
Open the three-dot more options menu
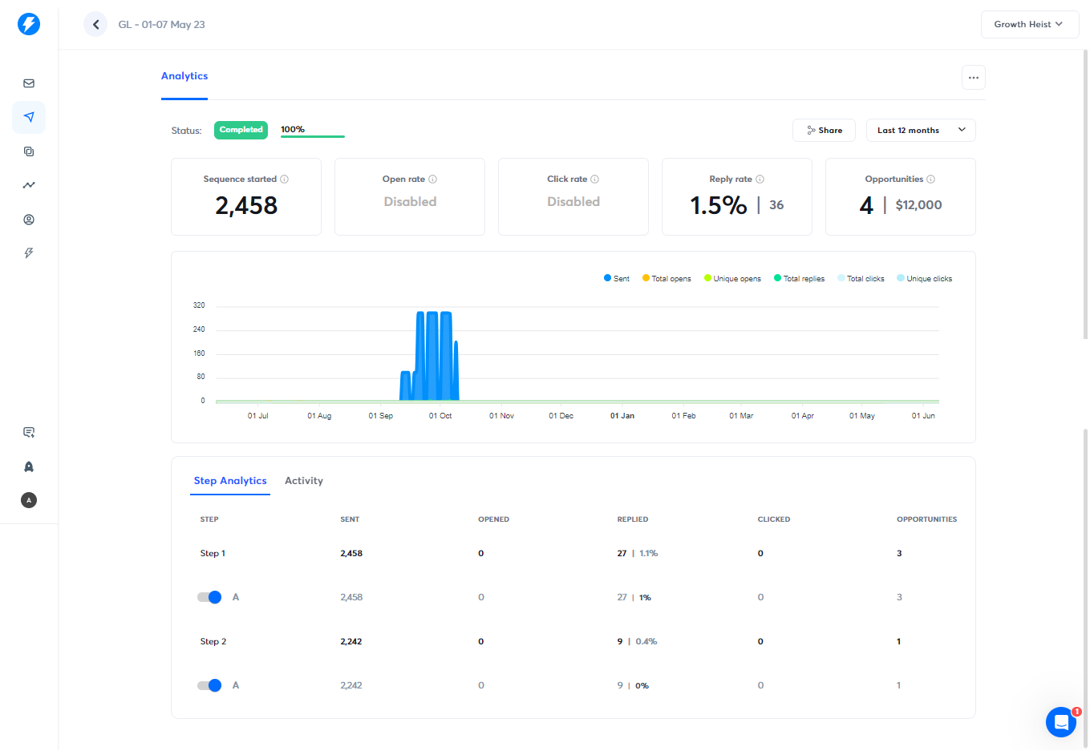pyautogui.click(x=973, y=78)
